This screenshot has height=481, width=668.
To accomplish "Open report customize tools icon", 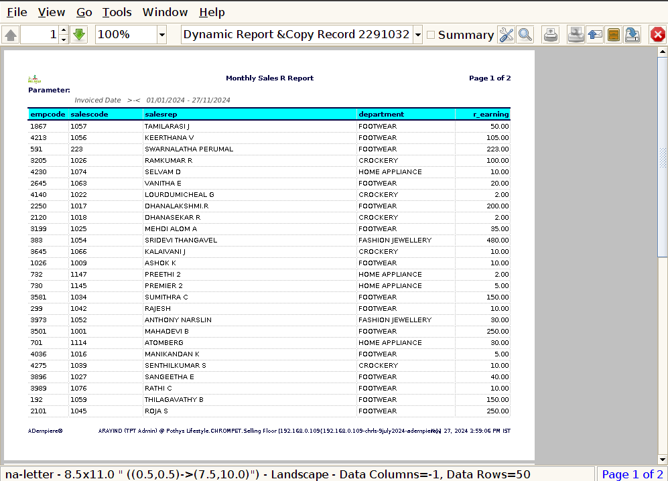I will pos(506,35).
